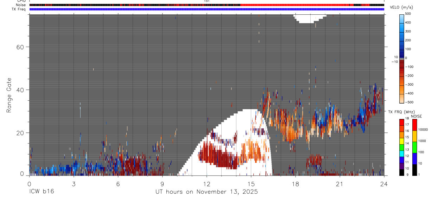Click the 'Noise' row label at top left
This screenshot has width=432, height=199.
(21, 5)
